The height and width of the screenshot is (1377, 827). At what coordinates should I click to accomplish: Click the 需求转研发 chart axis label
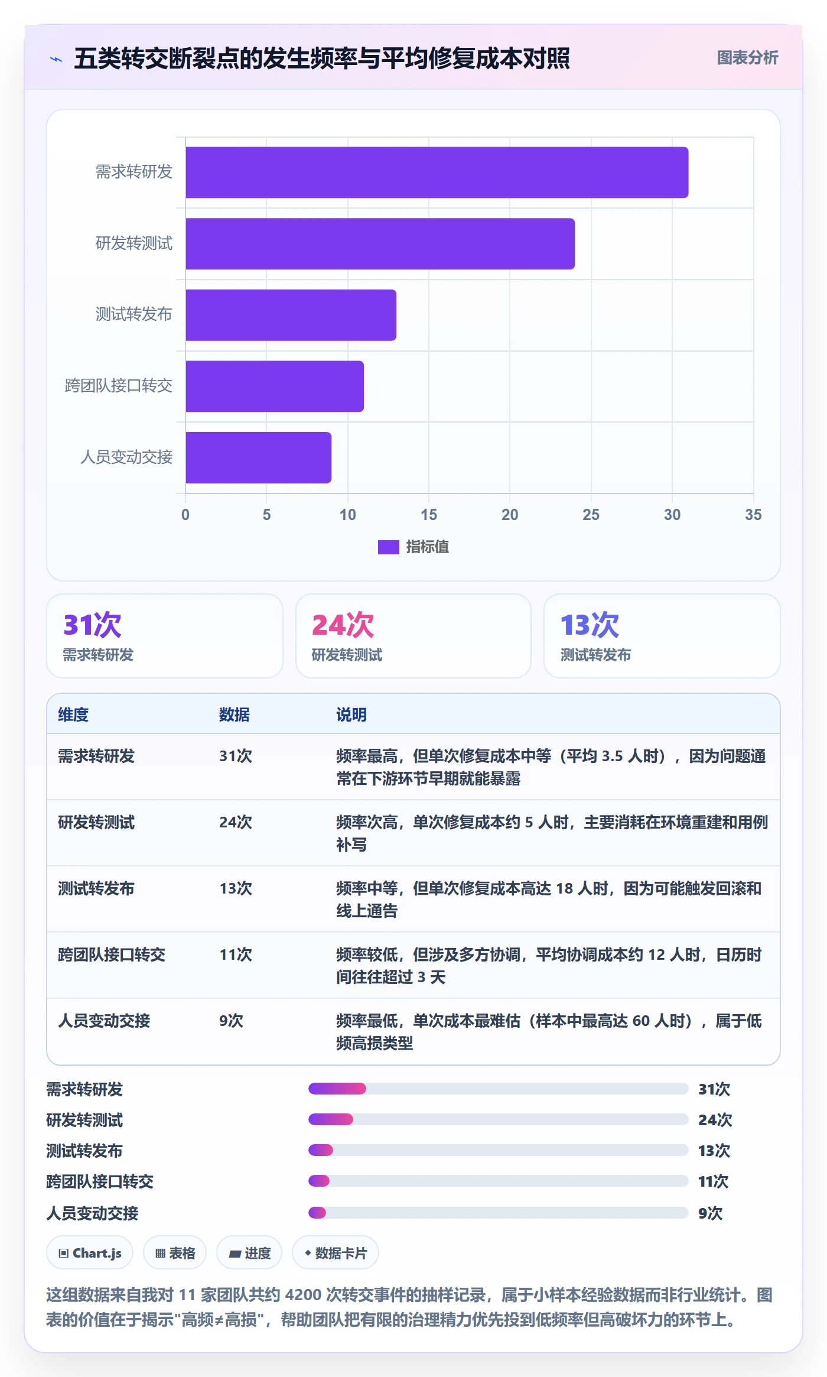(x=134, y=172)
